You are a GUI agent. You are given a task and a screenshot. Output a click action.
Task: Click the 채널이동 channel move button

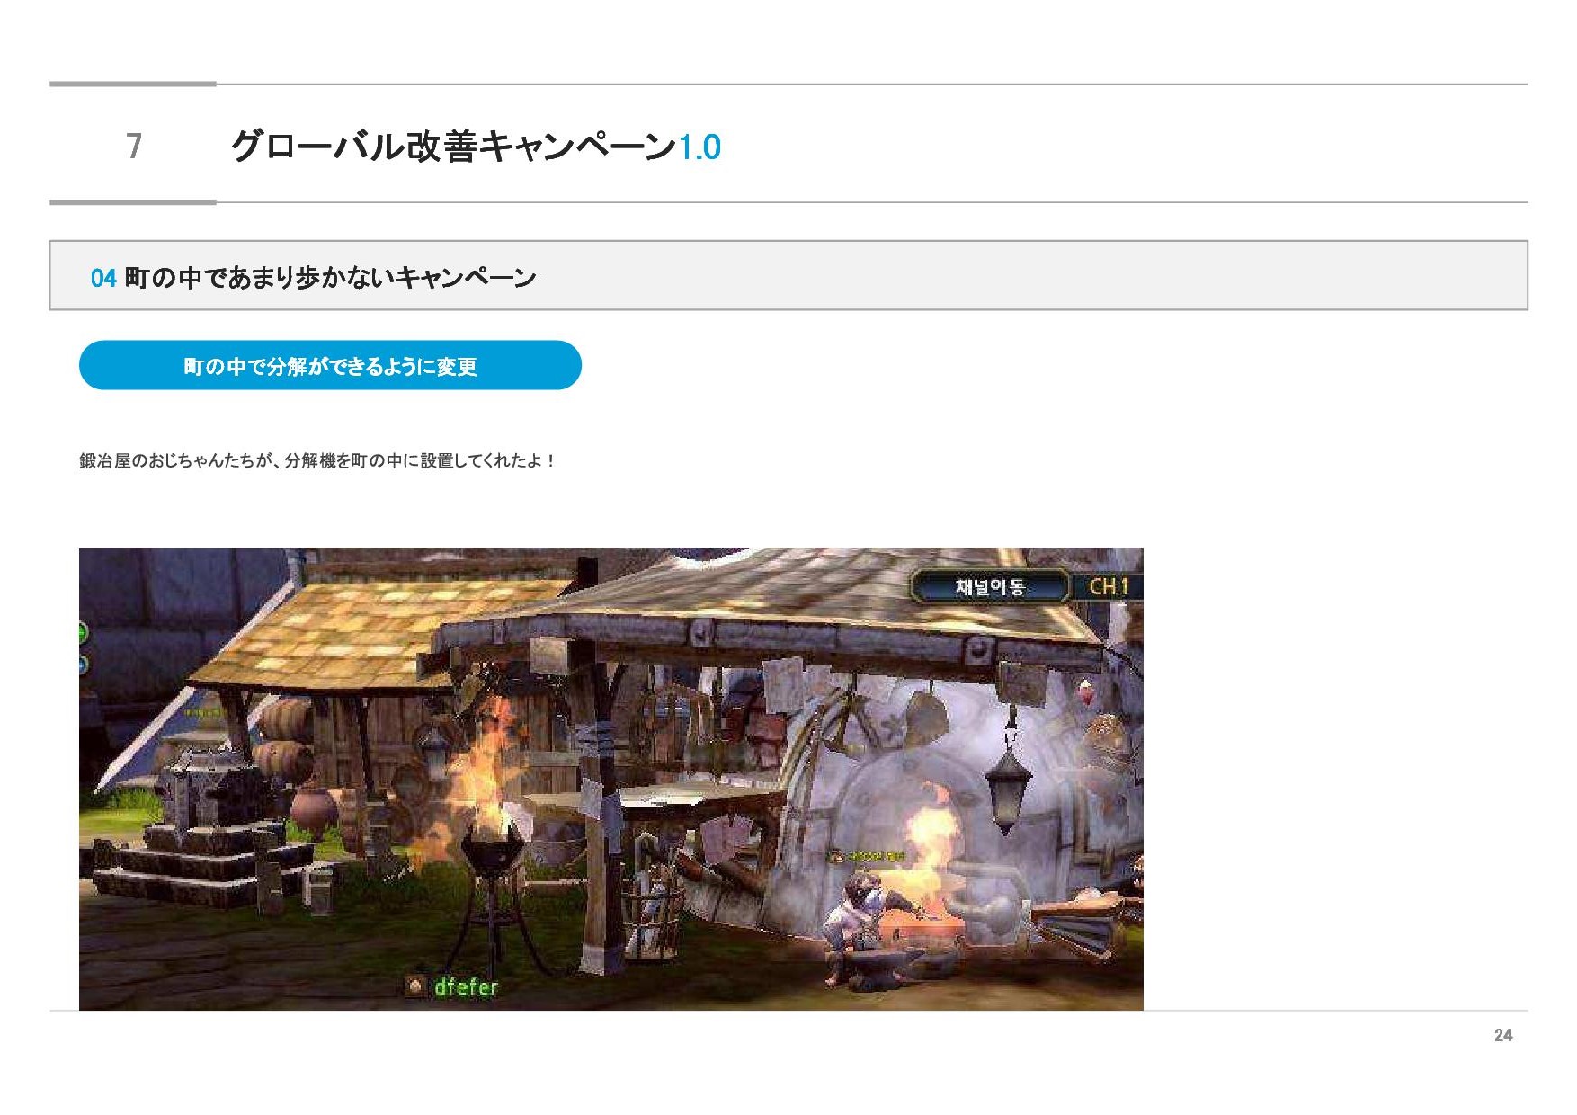[990, 587]
